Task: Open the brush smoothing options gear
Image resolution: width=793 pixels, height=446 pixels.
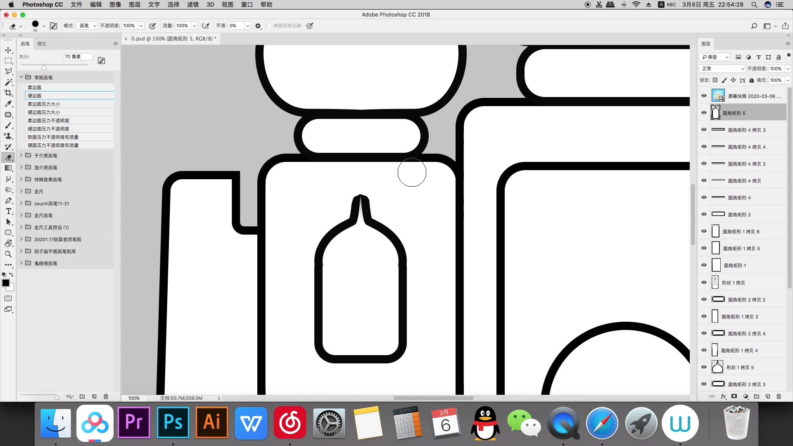Action: [x=258, y=26]
